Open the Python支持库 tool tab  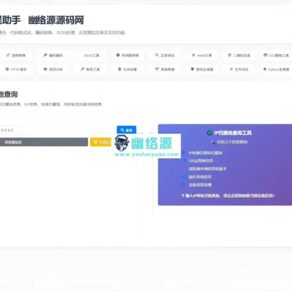point(276,69)
